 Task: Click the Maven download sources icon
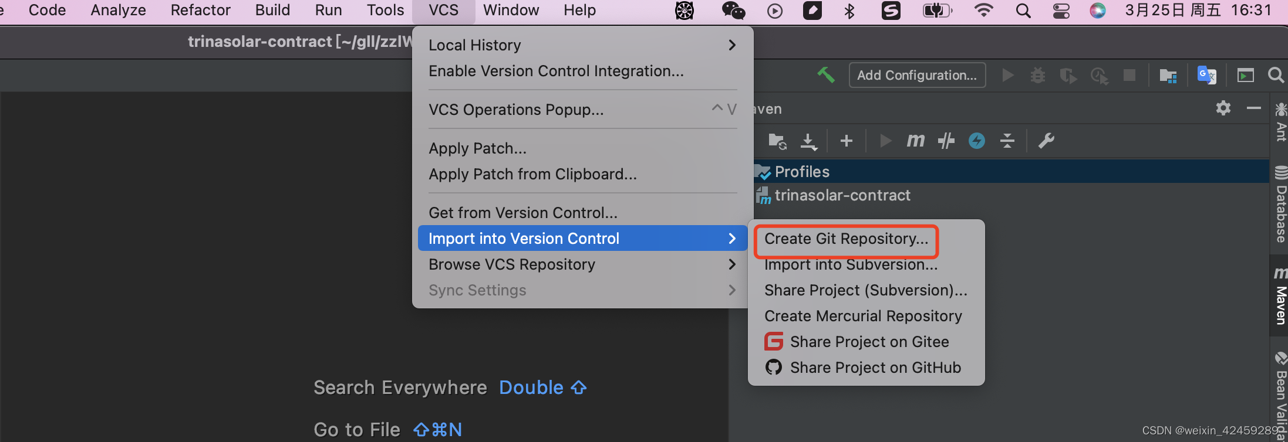[808, 141]
